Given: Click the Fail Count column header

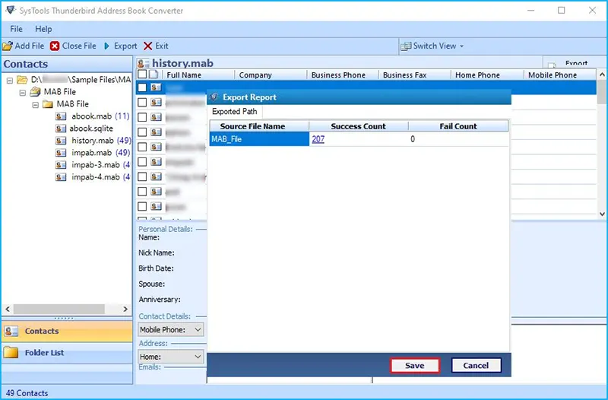Looking at the screenshot, I should pyautogui.click(x=458, y=126).
